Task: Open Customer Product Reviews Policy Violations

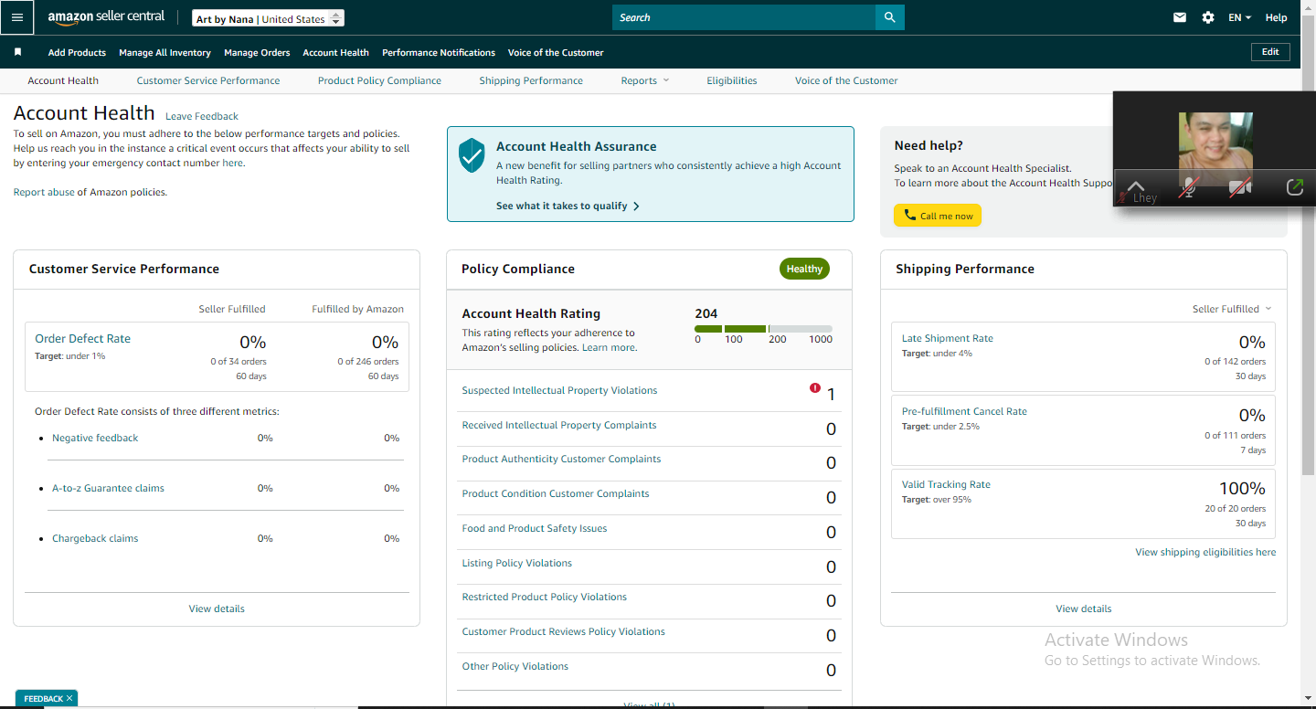Action: point(564,631)
